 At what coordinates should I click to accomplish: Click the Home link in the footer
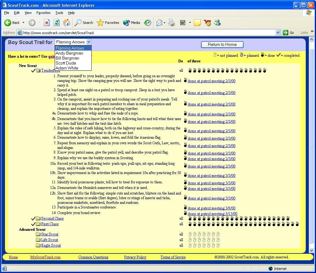(13, 257)
